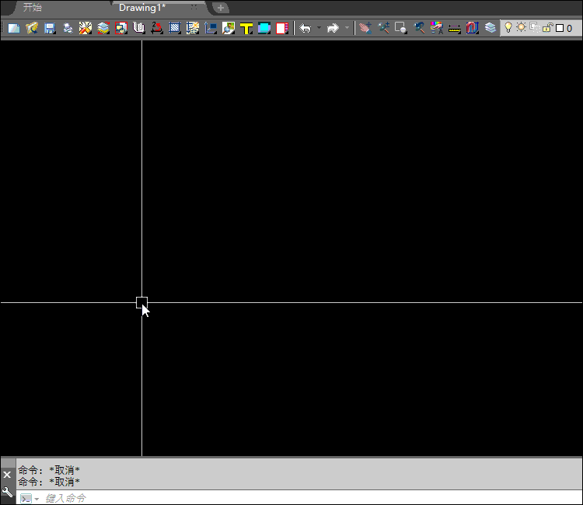
Task: Click the red-framed window icon
Action: (x=120, y=28)
